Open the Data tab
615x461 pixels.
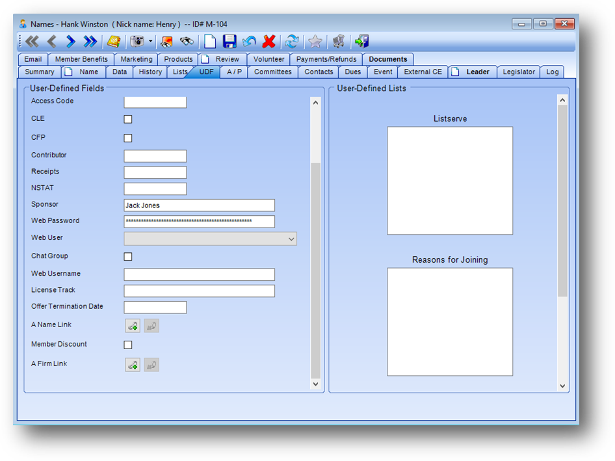coord(120,72)
